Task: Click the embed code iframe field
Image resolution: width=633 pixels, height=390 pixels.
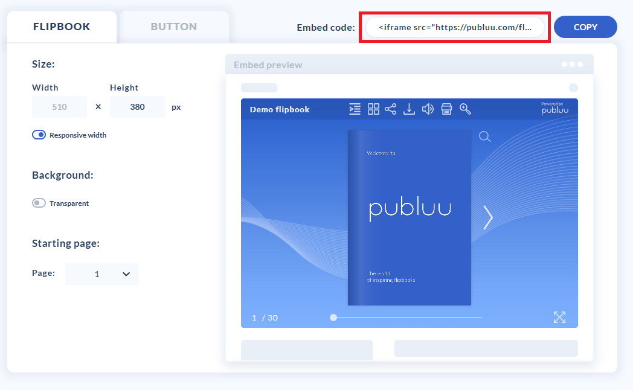Action: [x=455, y=27]
